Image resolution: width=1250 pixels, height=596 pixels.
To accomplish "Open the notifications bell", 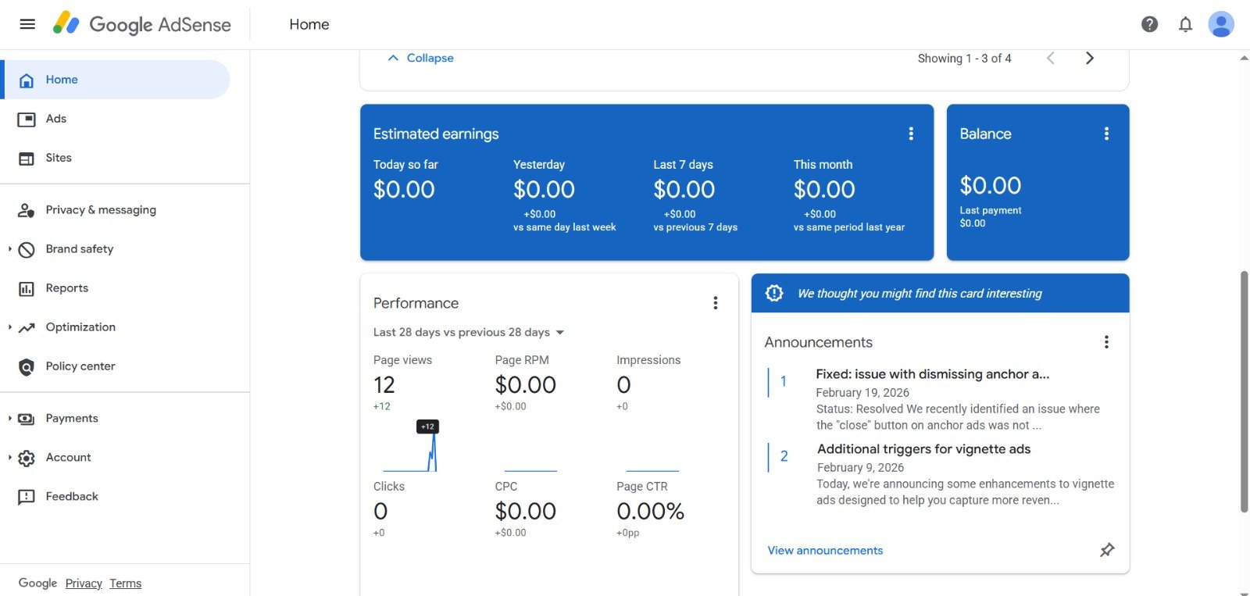I will coord(1185,24).
